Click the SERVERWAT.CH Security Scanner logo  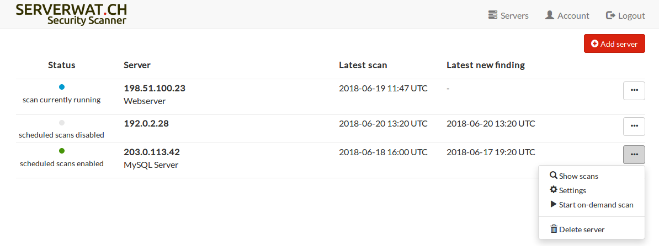[71, 14]
